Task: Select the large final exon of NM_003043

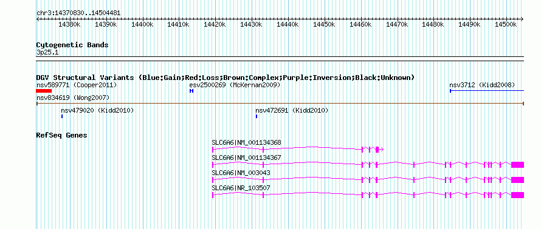Action: pyautogui.click(x=517, y=180)
